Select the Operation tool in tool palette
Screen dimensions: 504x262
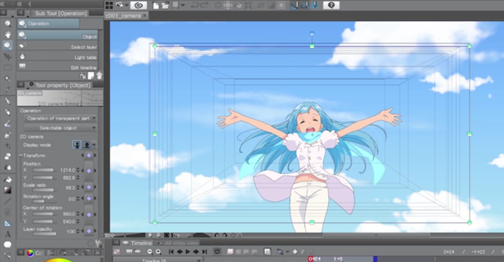(7, 46)
